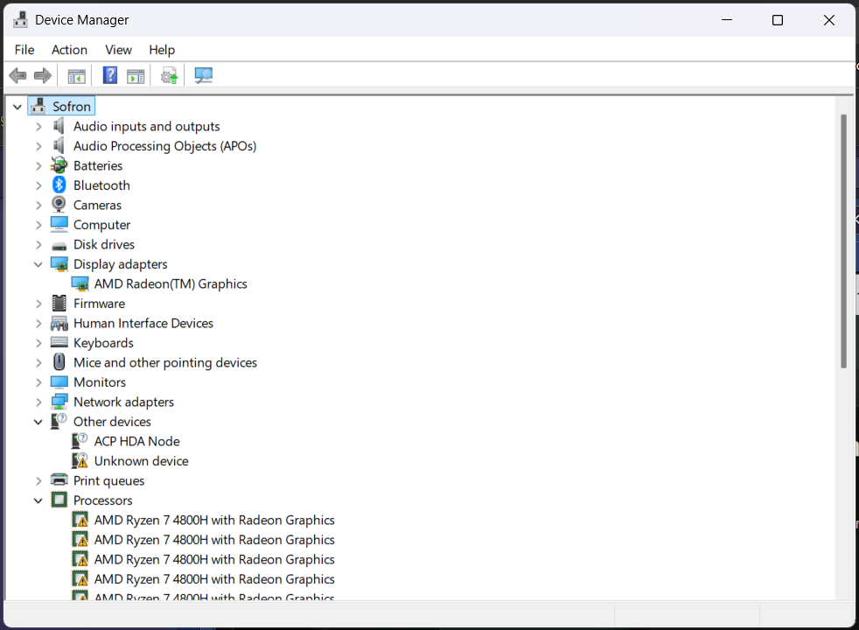Viewport: 859px width, 630px height.
Task: Select the Sofron computer name label
Action: [72, 106]
